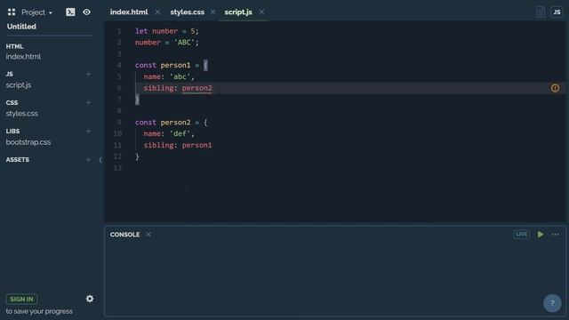
Task: Open the console more options menu
Action: tap(555, 235)
